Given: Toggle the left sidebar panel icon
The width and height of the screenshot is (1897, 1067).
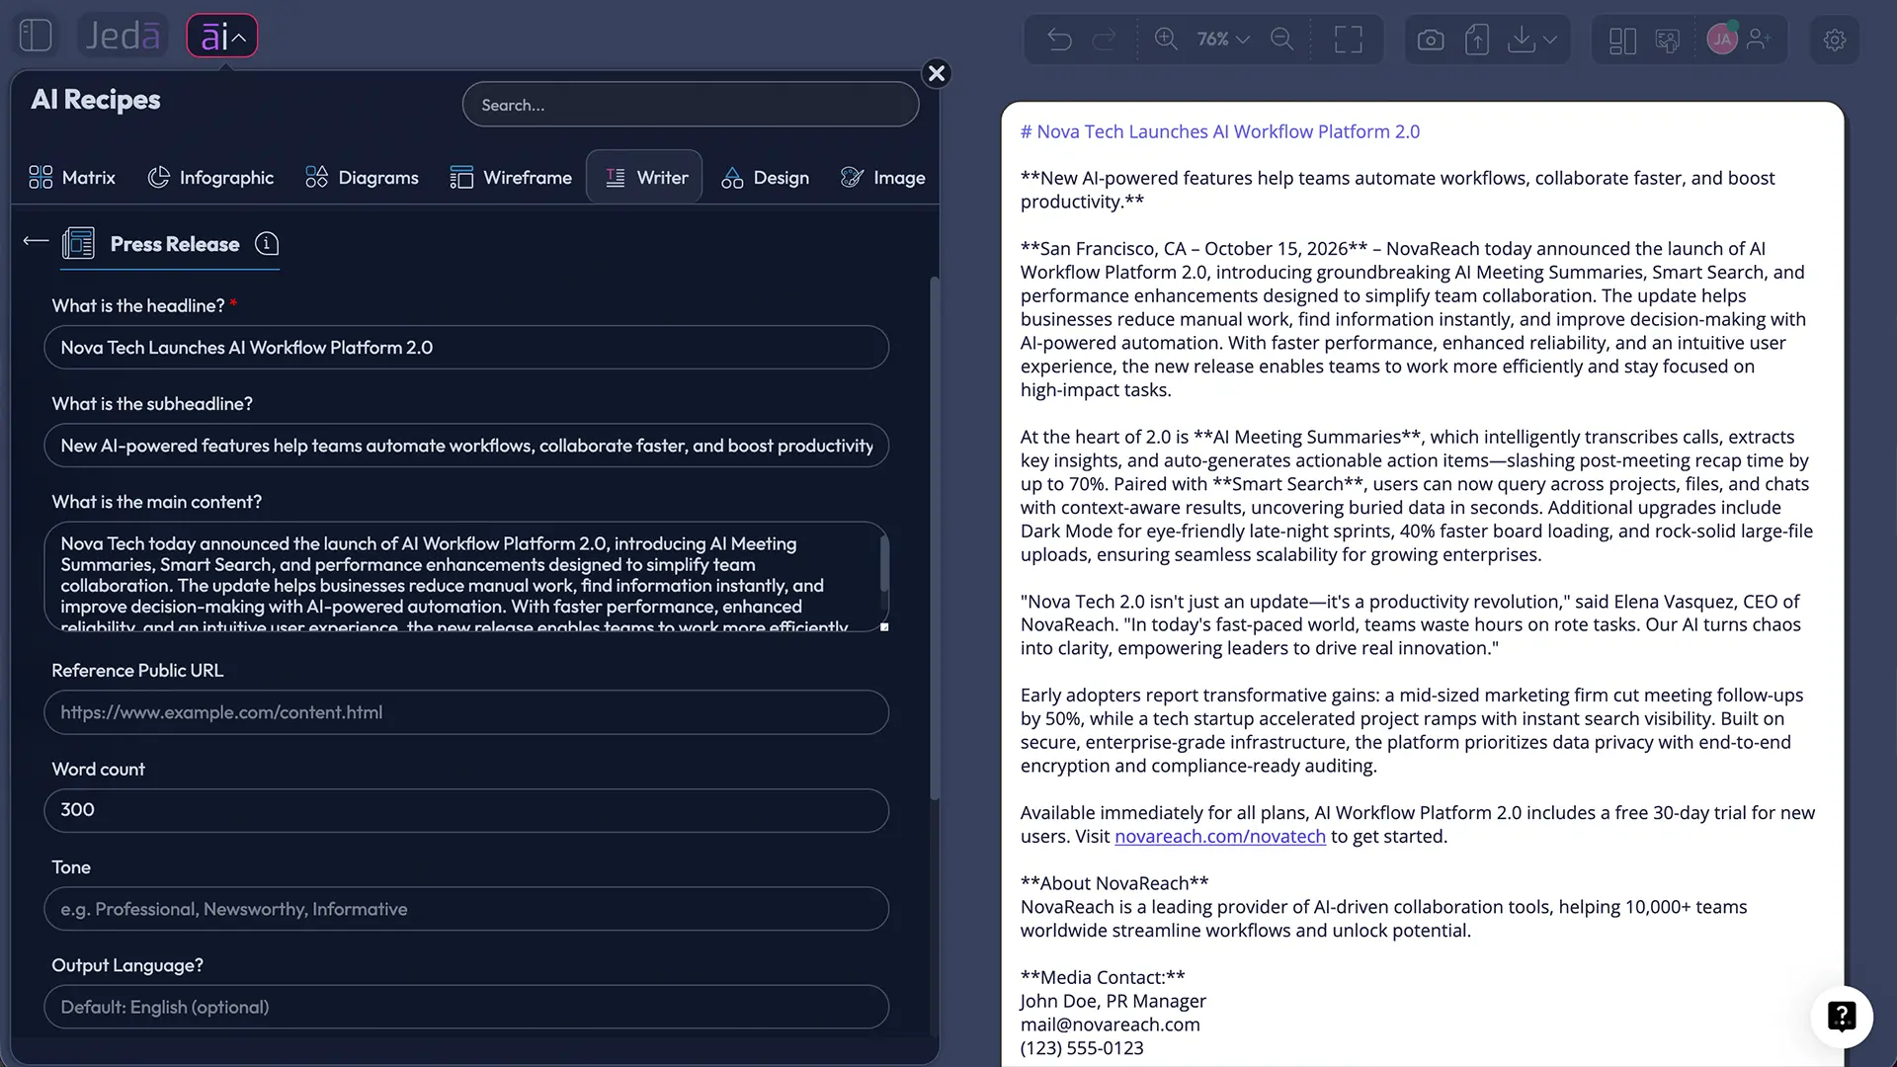Looking at the screenshot, I should coord(36,36).
